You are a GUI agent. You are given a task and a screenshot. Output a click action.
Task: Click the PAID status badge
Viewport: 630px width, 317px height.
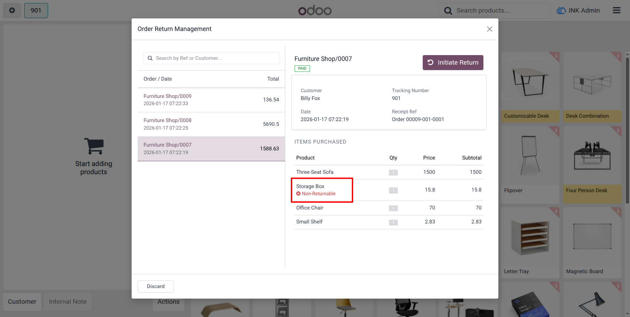[302, 68]
